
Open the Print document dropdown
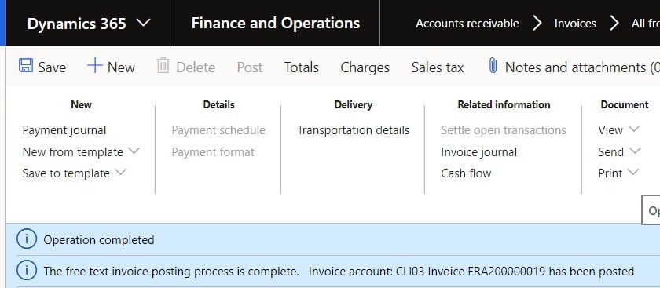tap(633, 173)
